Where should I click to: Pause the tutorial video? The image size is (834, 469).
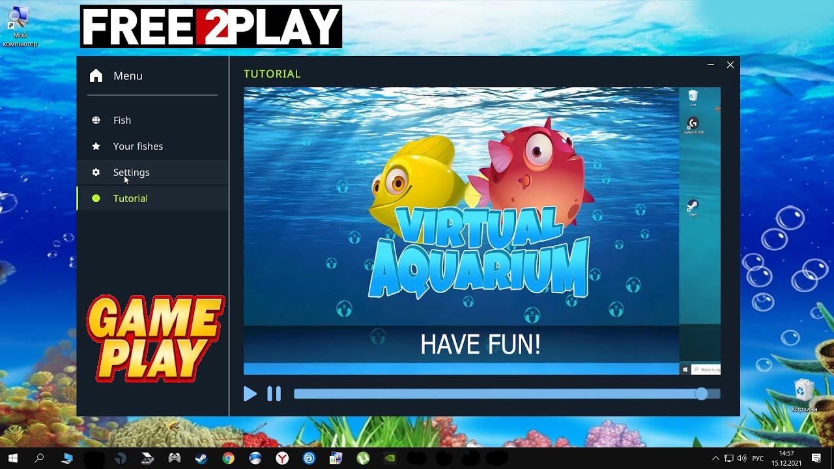point(274,393)
